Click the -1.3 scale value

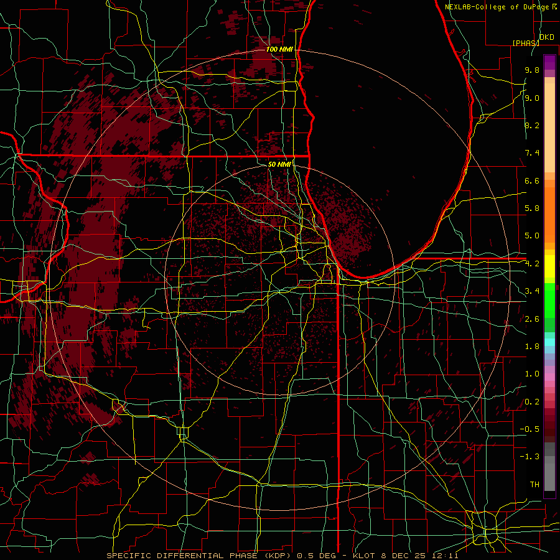pos(530,457)
